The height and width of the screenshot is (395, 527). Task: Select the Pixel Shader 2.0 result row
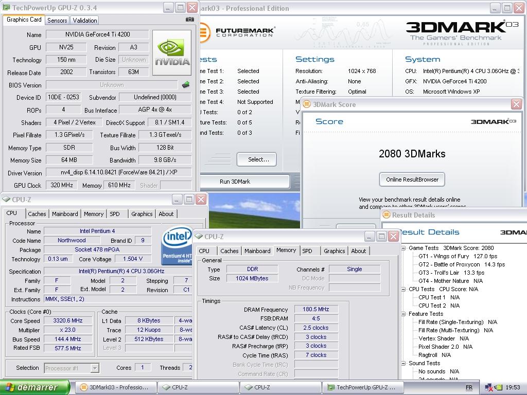[445, 347]
